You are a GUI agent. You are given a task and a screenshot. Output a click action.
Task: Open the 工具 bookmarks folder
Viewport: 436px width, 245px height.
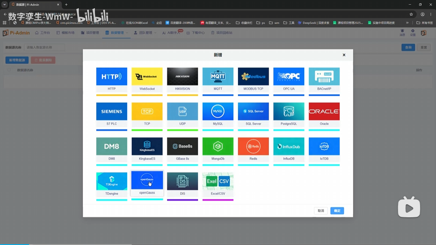(289, 23)
